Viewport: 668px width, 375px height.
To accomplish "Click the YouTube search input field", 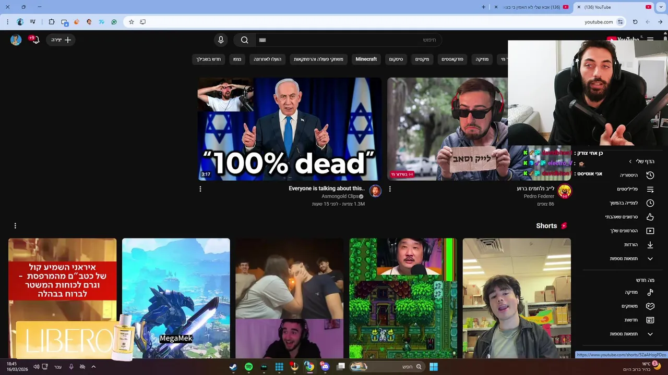I will [x=348, y=40].
